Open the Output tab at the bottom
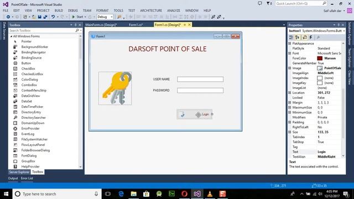 pos(13,178)
